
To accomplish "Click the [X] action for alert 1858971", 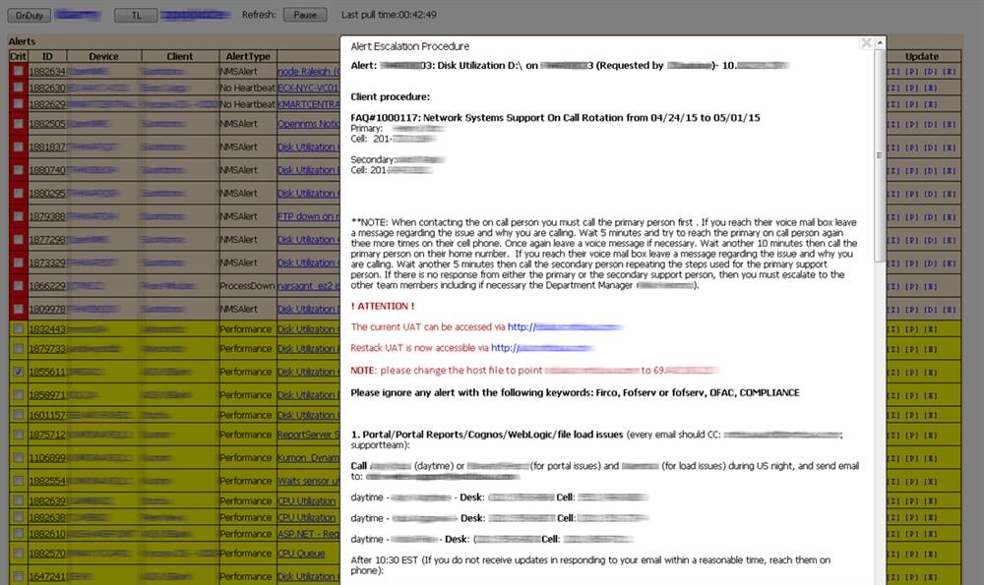I will [x=931, y=395].
